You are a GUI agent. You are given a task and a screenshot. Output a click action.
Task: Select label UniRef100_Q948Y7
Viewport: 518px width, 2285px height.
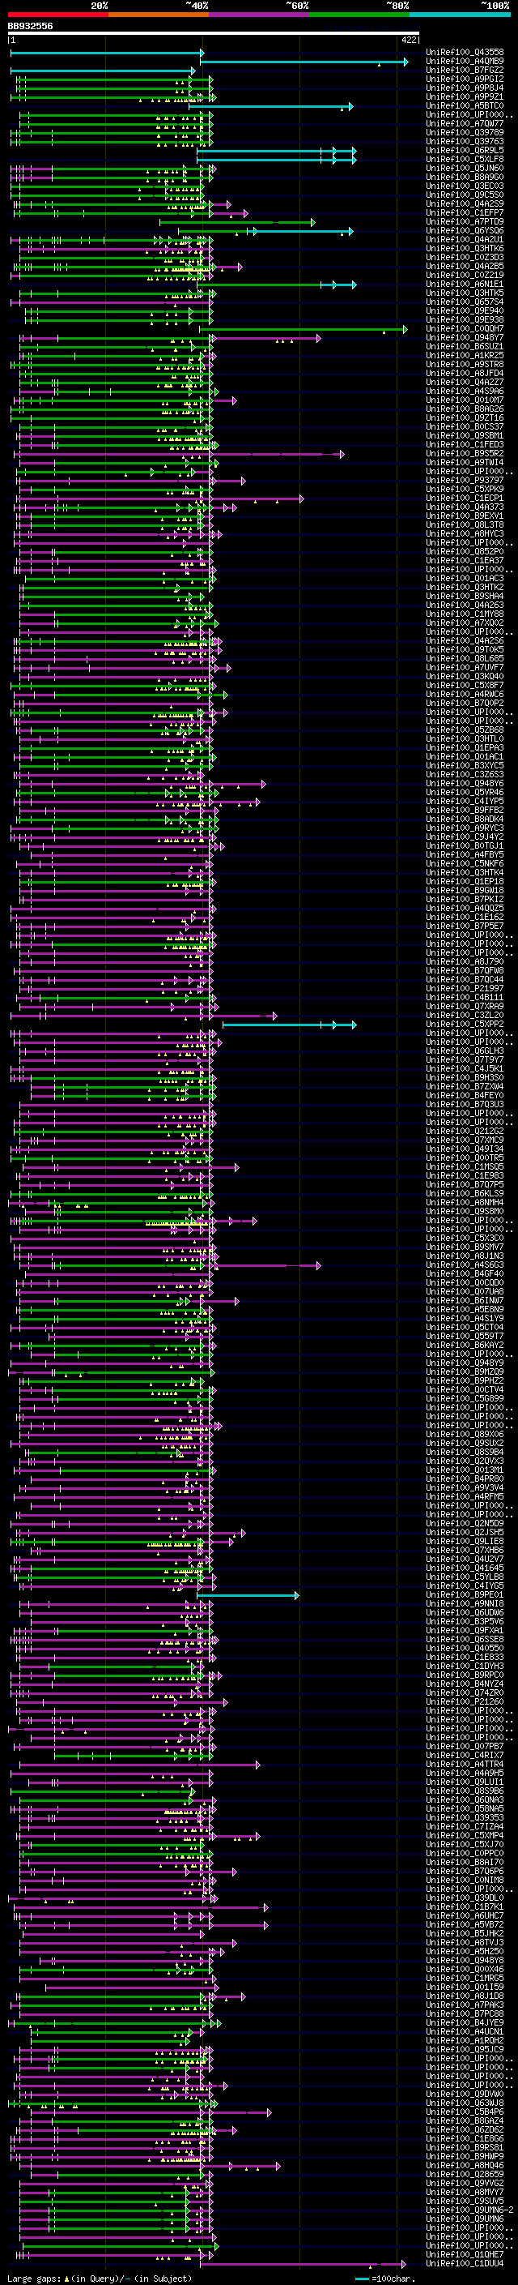coord(465,337)
